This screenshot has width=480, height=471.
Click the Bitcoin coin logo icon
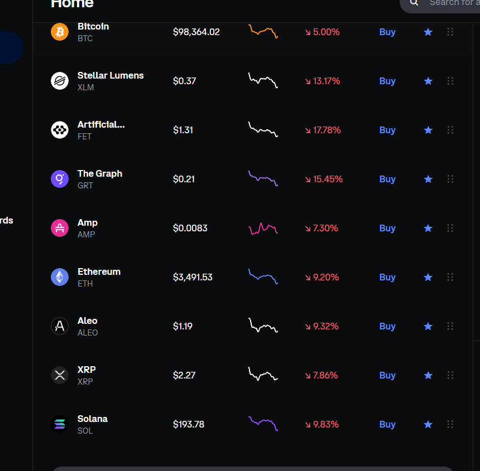[60, 32]
